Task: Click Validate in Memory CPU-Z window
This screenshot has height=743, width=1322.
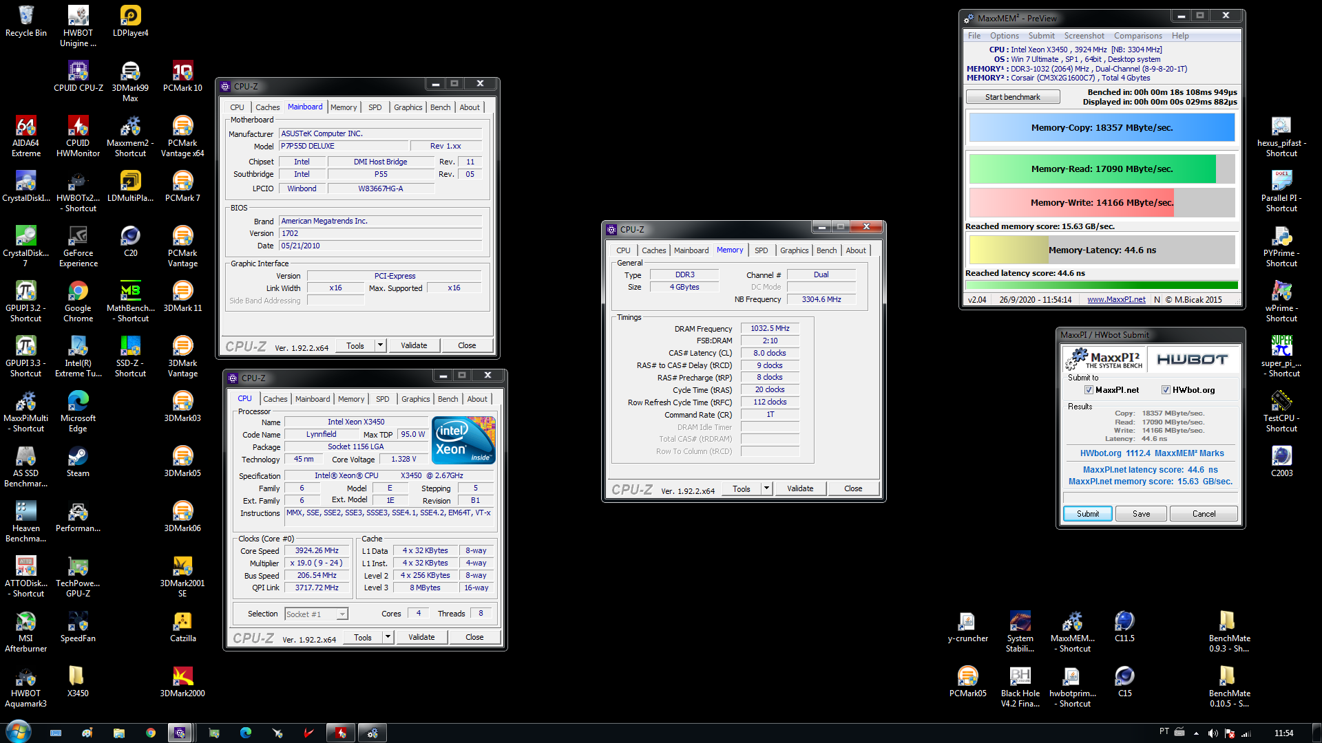Action: point(799,488)
